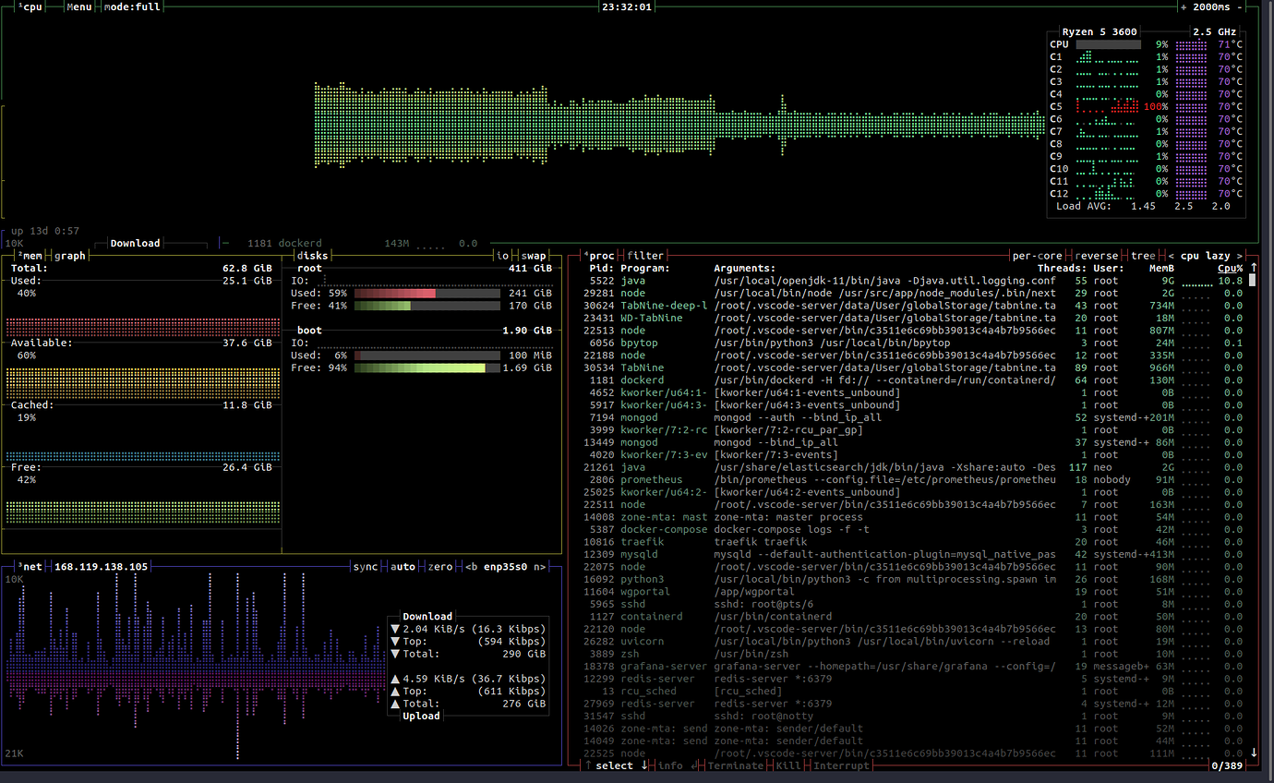Select the prometheus process row

(915, 480)
